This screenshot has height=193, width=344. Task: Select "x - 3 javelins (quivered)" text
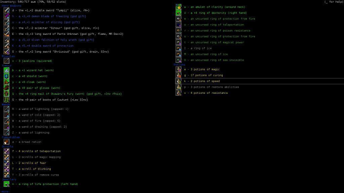[x=32, y=61]
